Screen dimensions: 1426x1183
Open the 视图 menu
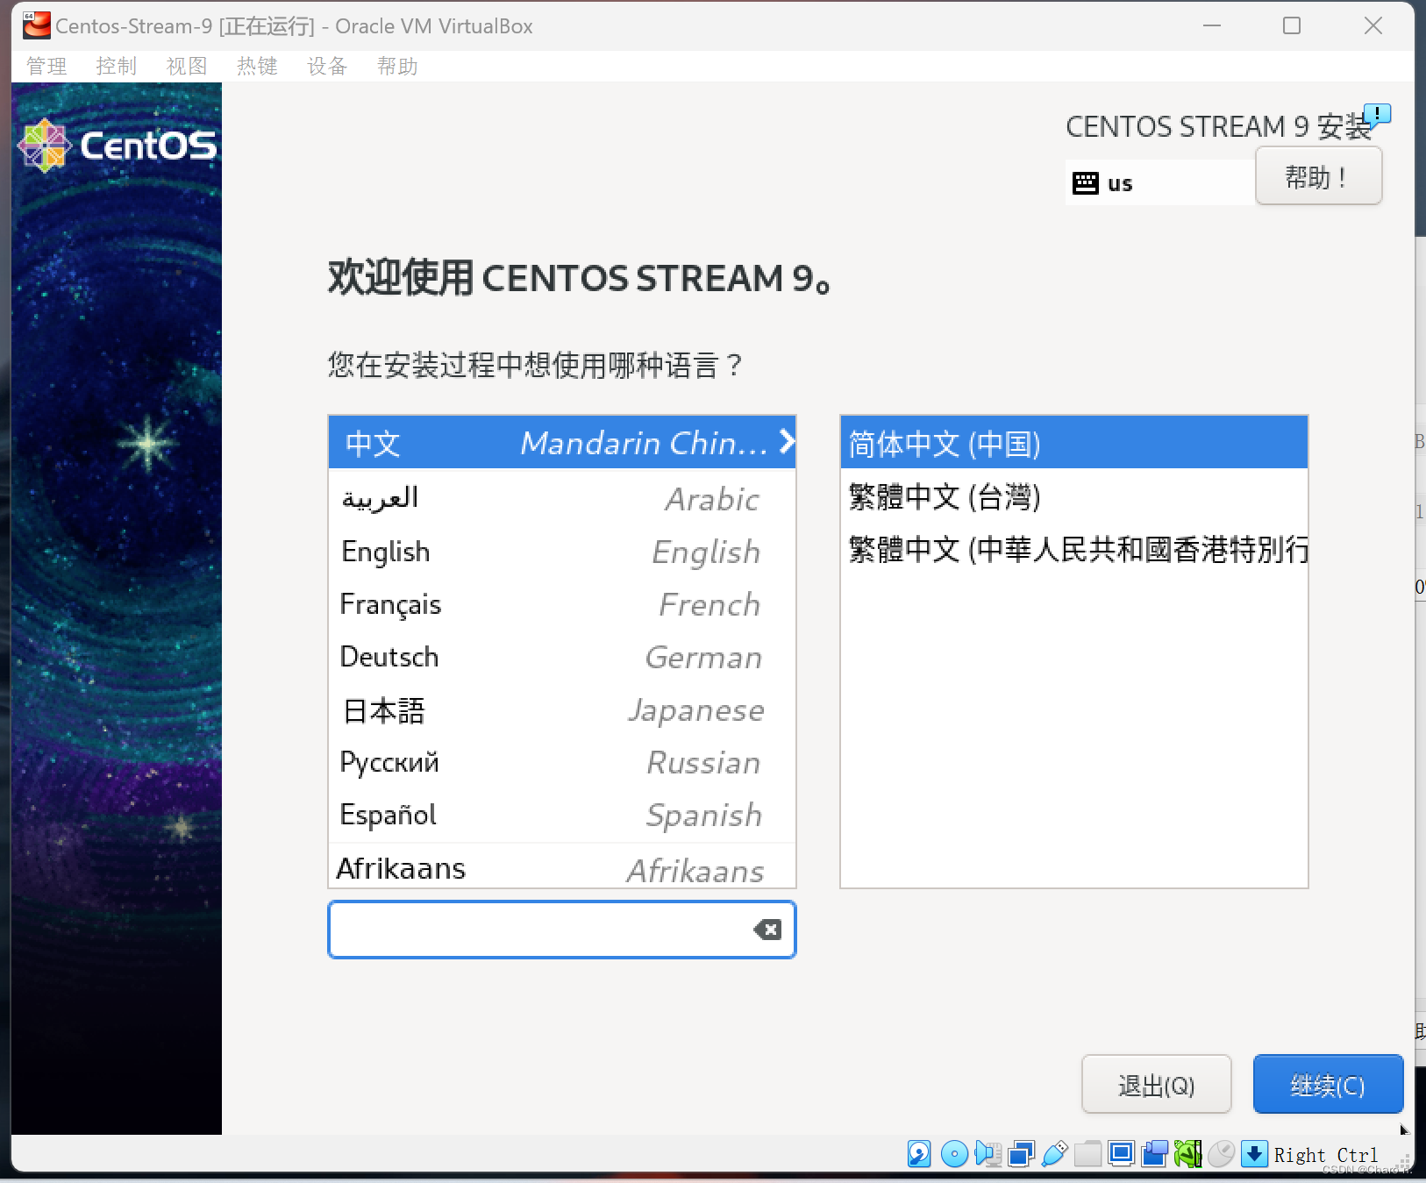(x=187, y=67)
